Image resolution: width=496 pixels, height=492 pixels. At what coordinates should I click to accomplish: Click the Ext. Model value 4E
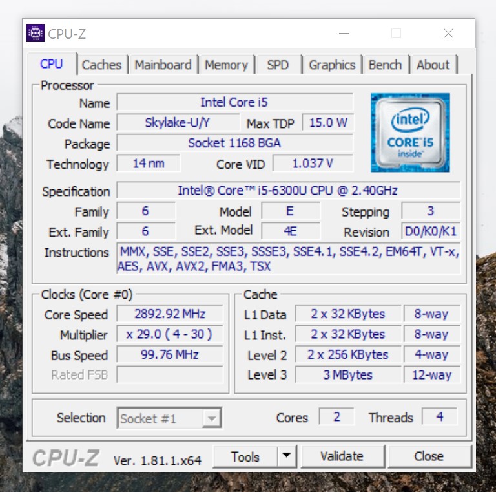(291, 231)
